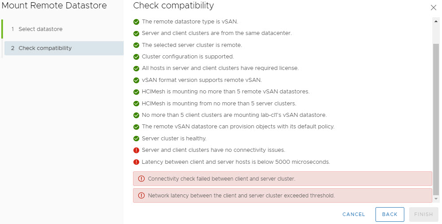
Task: Click green check icon beside 'Server cluster is healthy'
Action: click(137, 139)
